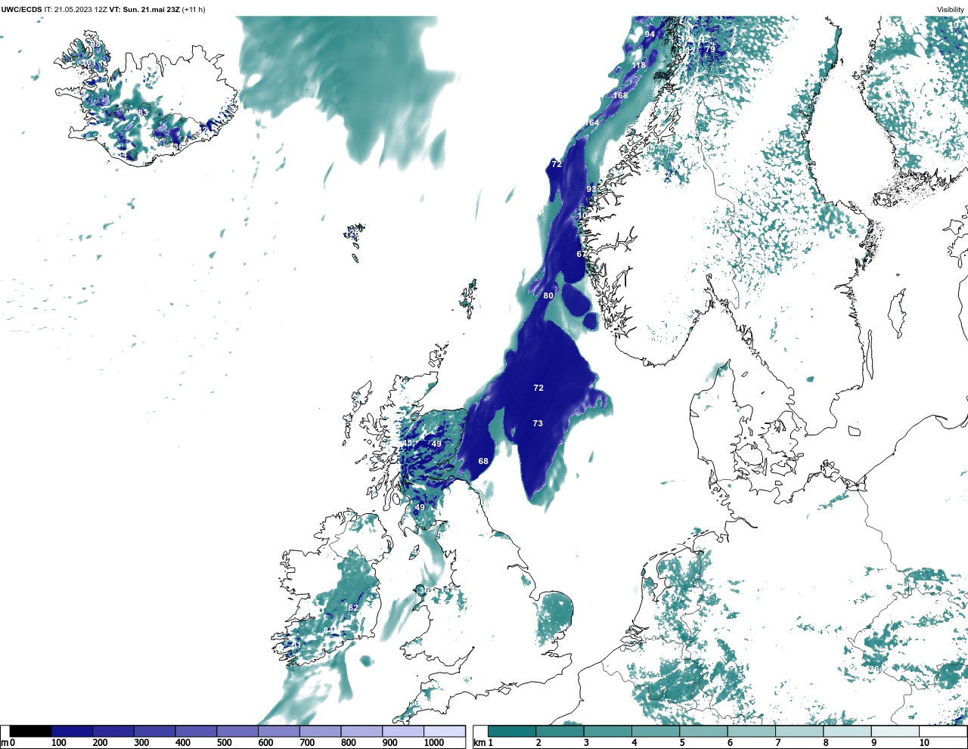Choose the 500–600 m legend swatch
The height and width of the screenshot is (749, 968).
[x=237, y=732]
